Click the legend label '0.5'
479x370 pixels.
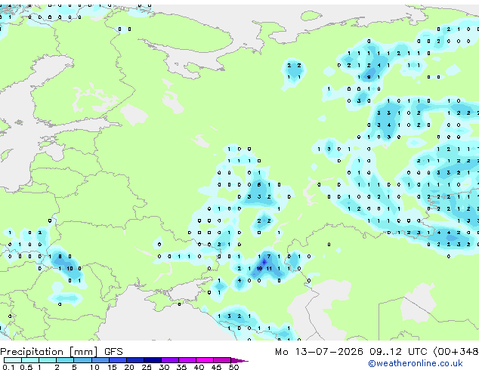[x=26, y=367]
